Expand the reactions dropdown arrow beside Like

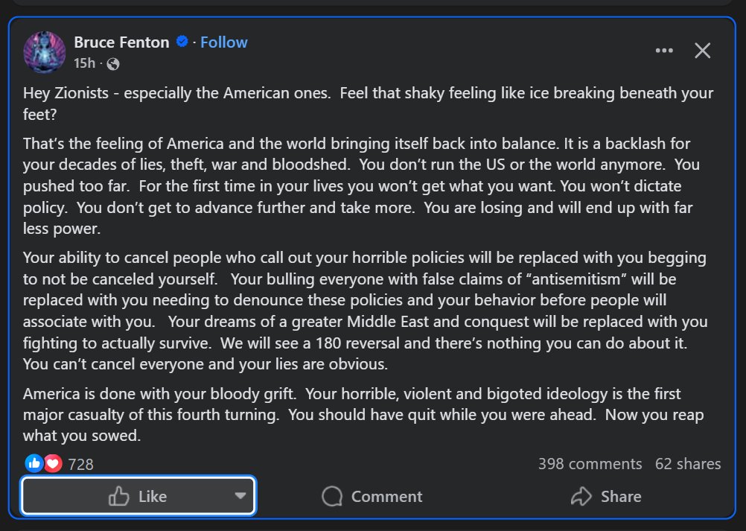[240, 496]
